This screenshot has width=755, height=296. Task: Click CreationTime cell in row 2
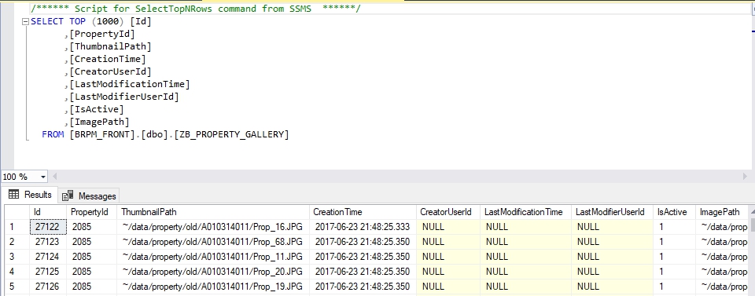[363, 241]
